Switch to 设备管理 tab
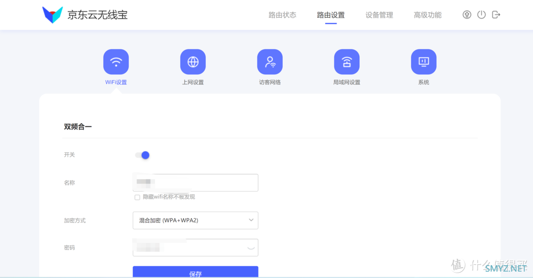Image resolution: width=533 pixels, height=278 pixels. 380,15
